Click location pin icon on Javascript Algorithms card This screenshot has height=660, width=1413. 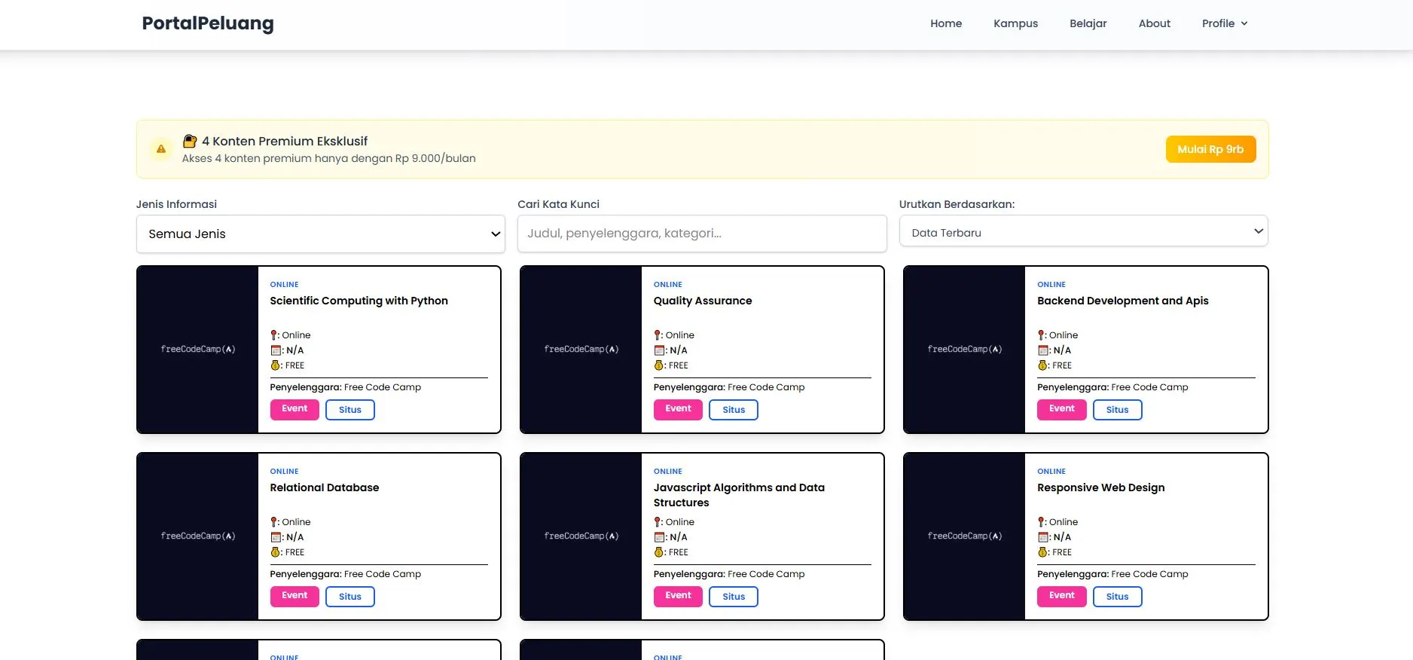pos(658,522)
